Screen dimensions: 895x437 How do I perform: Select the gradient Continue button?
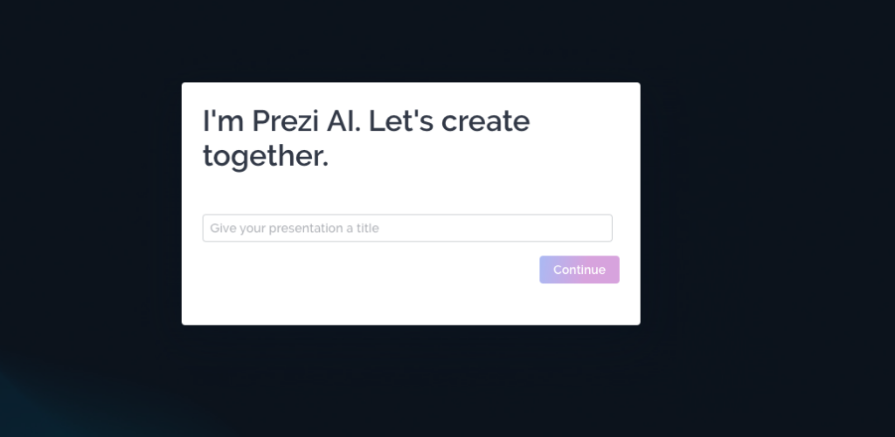(579, 270)
